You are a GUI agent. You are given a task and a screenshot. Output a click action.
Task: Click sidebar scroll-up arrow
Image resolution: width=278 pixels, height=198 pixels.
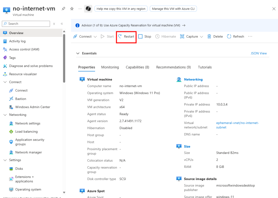pyautogui.click(x=64, y=31)
